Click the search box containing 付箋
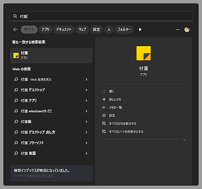 tap(101, 16)
